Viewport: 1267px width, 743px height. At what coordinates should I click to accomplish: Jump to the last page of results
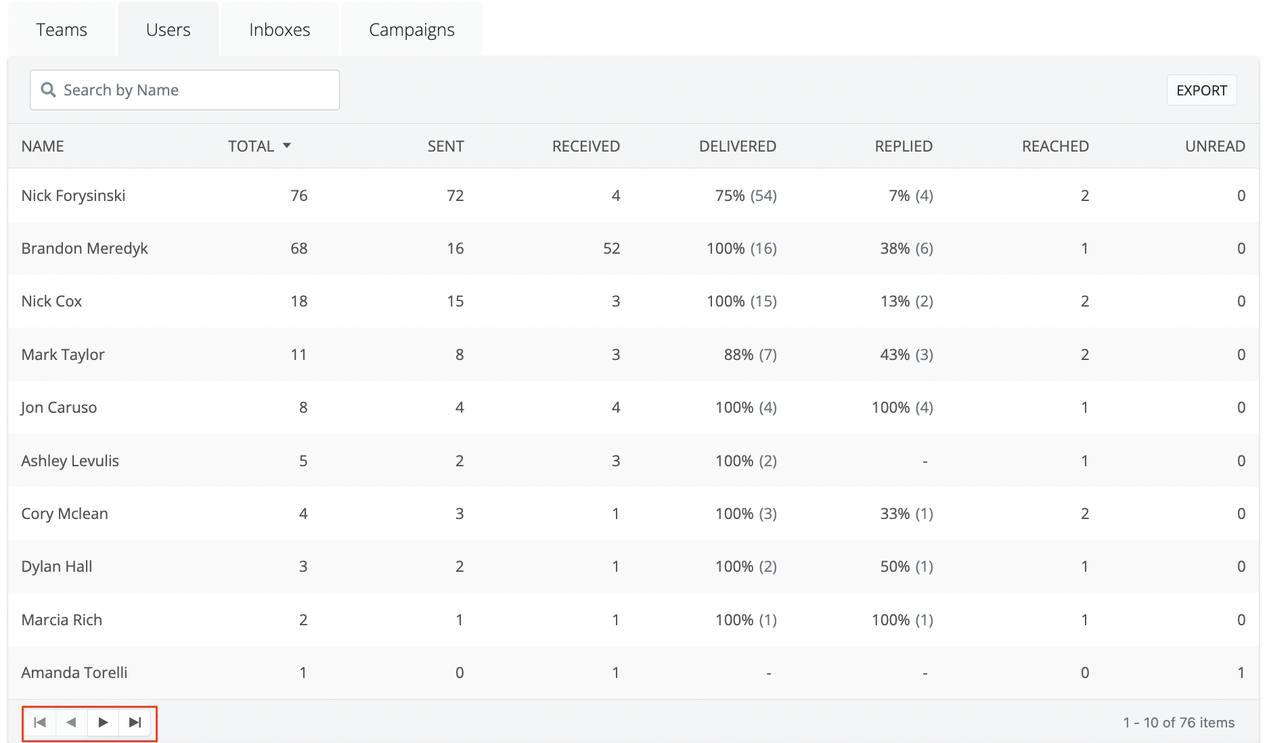pyautogui.click(x=135, y=722)
